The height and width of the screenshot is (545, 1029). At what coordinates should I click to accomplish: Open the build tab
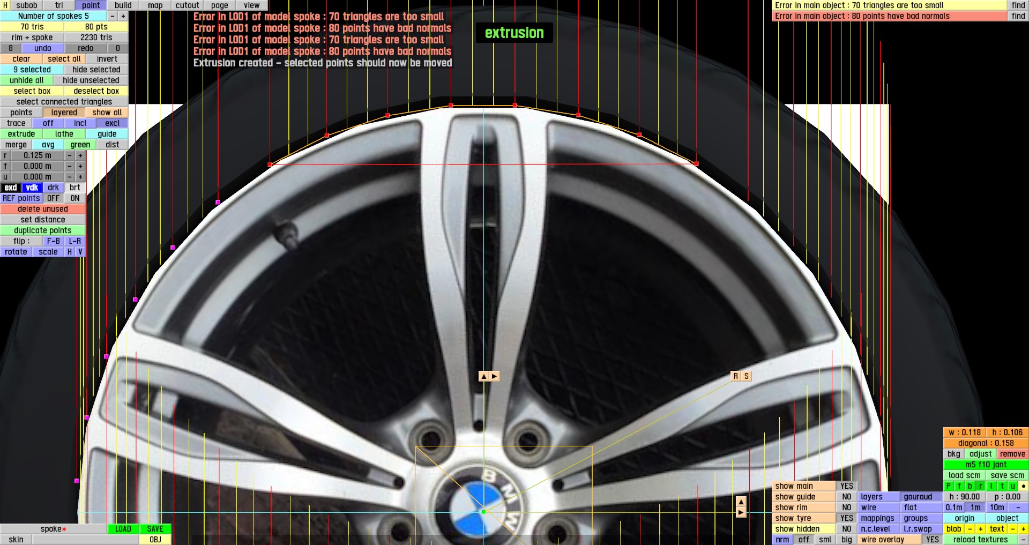123,5
